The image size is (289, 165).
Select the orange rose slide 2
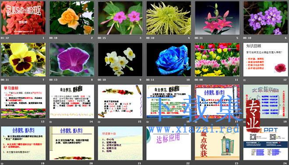pyautogui.click(x=72, y=18)
